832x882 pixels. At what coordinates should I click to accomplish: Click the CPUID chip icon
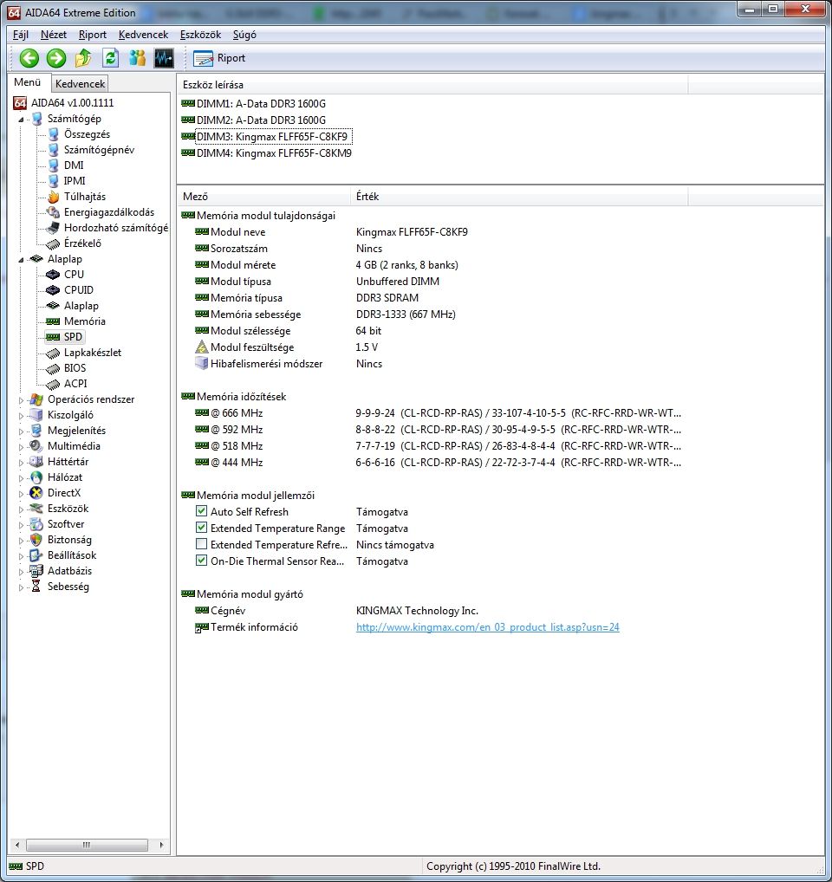tap(53, 290)
